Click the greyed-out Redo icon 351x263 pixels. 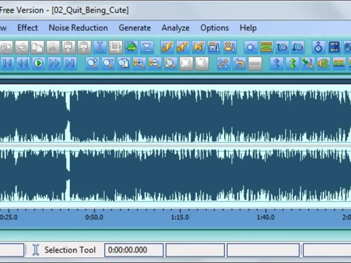tap(21, 47)
